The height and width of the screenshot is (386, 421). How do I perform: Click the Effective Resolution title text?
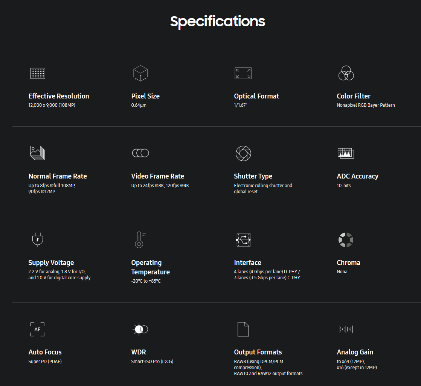[59, 96]
